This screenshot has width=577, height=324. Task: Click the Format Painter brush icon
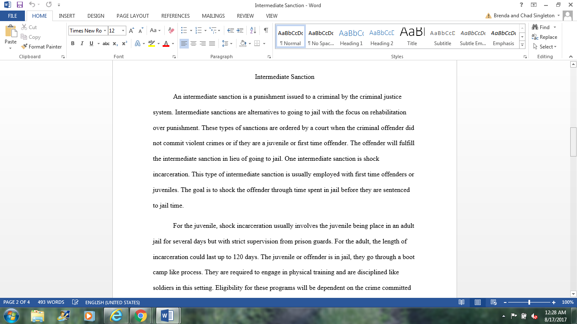24,47
